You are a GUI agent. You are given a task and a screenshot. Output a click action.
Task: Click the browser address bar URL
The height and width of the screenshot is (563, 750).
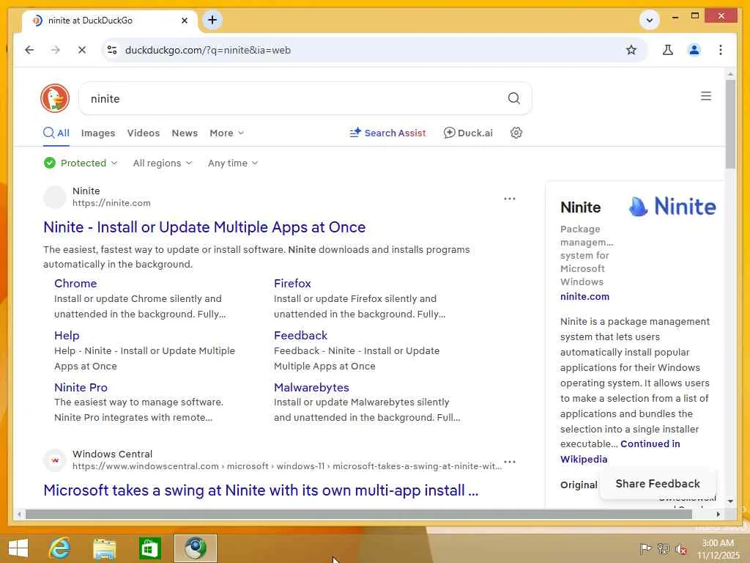click(x=207, y=50)
